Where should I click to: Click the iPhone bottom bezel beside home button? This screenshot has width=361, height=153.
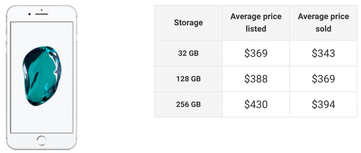(23, 141)
